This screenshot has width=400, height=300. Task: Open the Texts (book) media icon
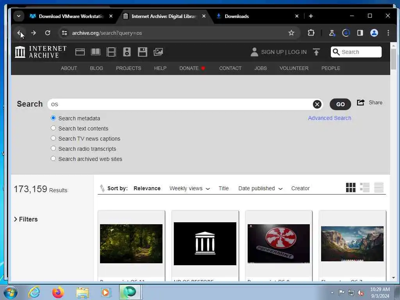click(x=96, y=52)
